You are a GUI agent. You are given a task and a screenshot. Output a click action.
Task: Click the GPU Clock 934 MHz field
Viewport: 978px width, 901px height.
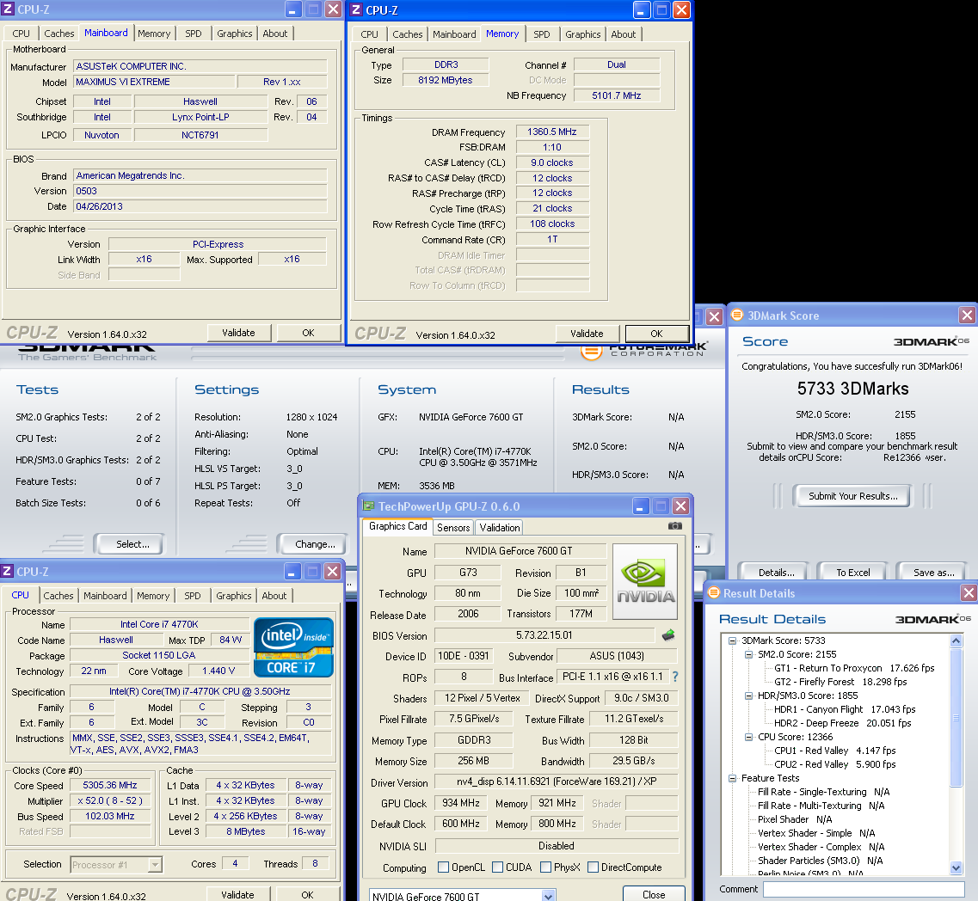pyautogui.click(x=461, y=803)
